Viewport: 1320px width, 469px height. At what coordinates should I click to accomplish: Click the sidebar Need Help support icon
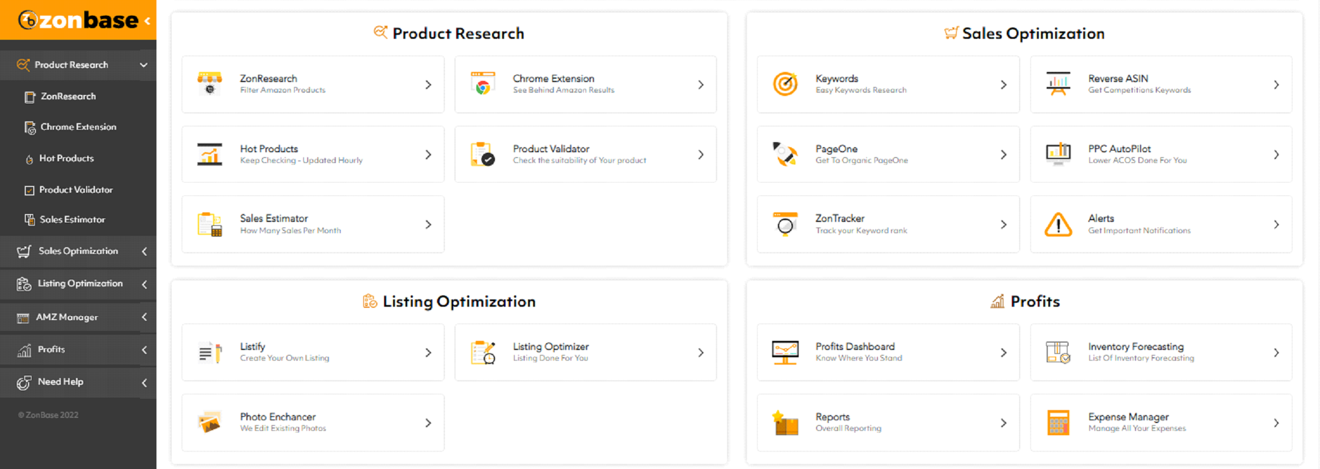point(24,383)
